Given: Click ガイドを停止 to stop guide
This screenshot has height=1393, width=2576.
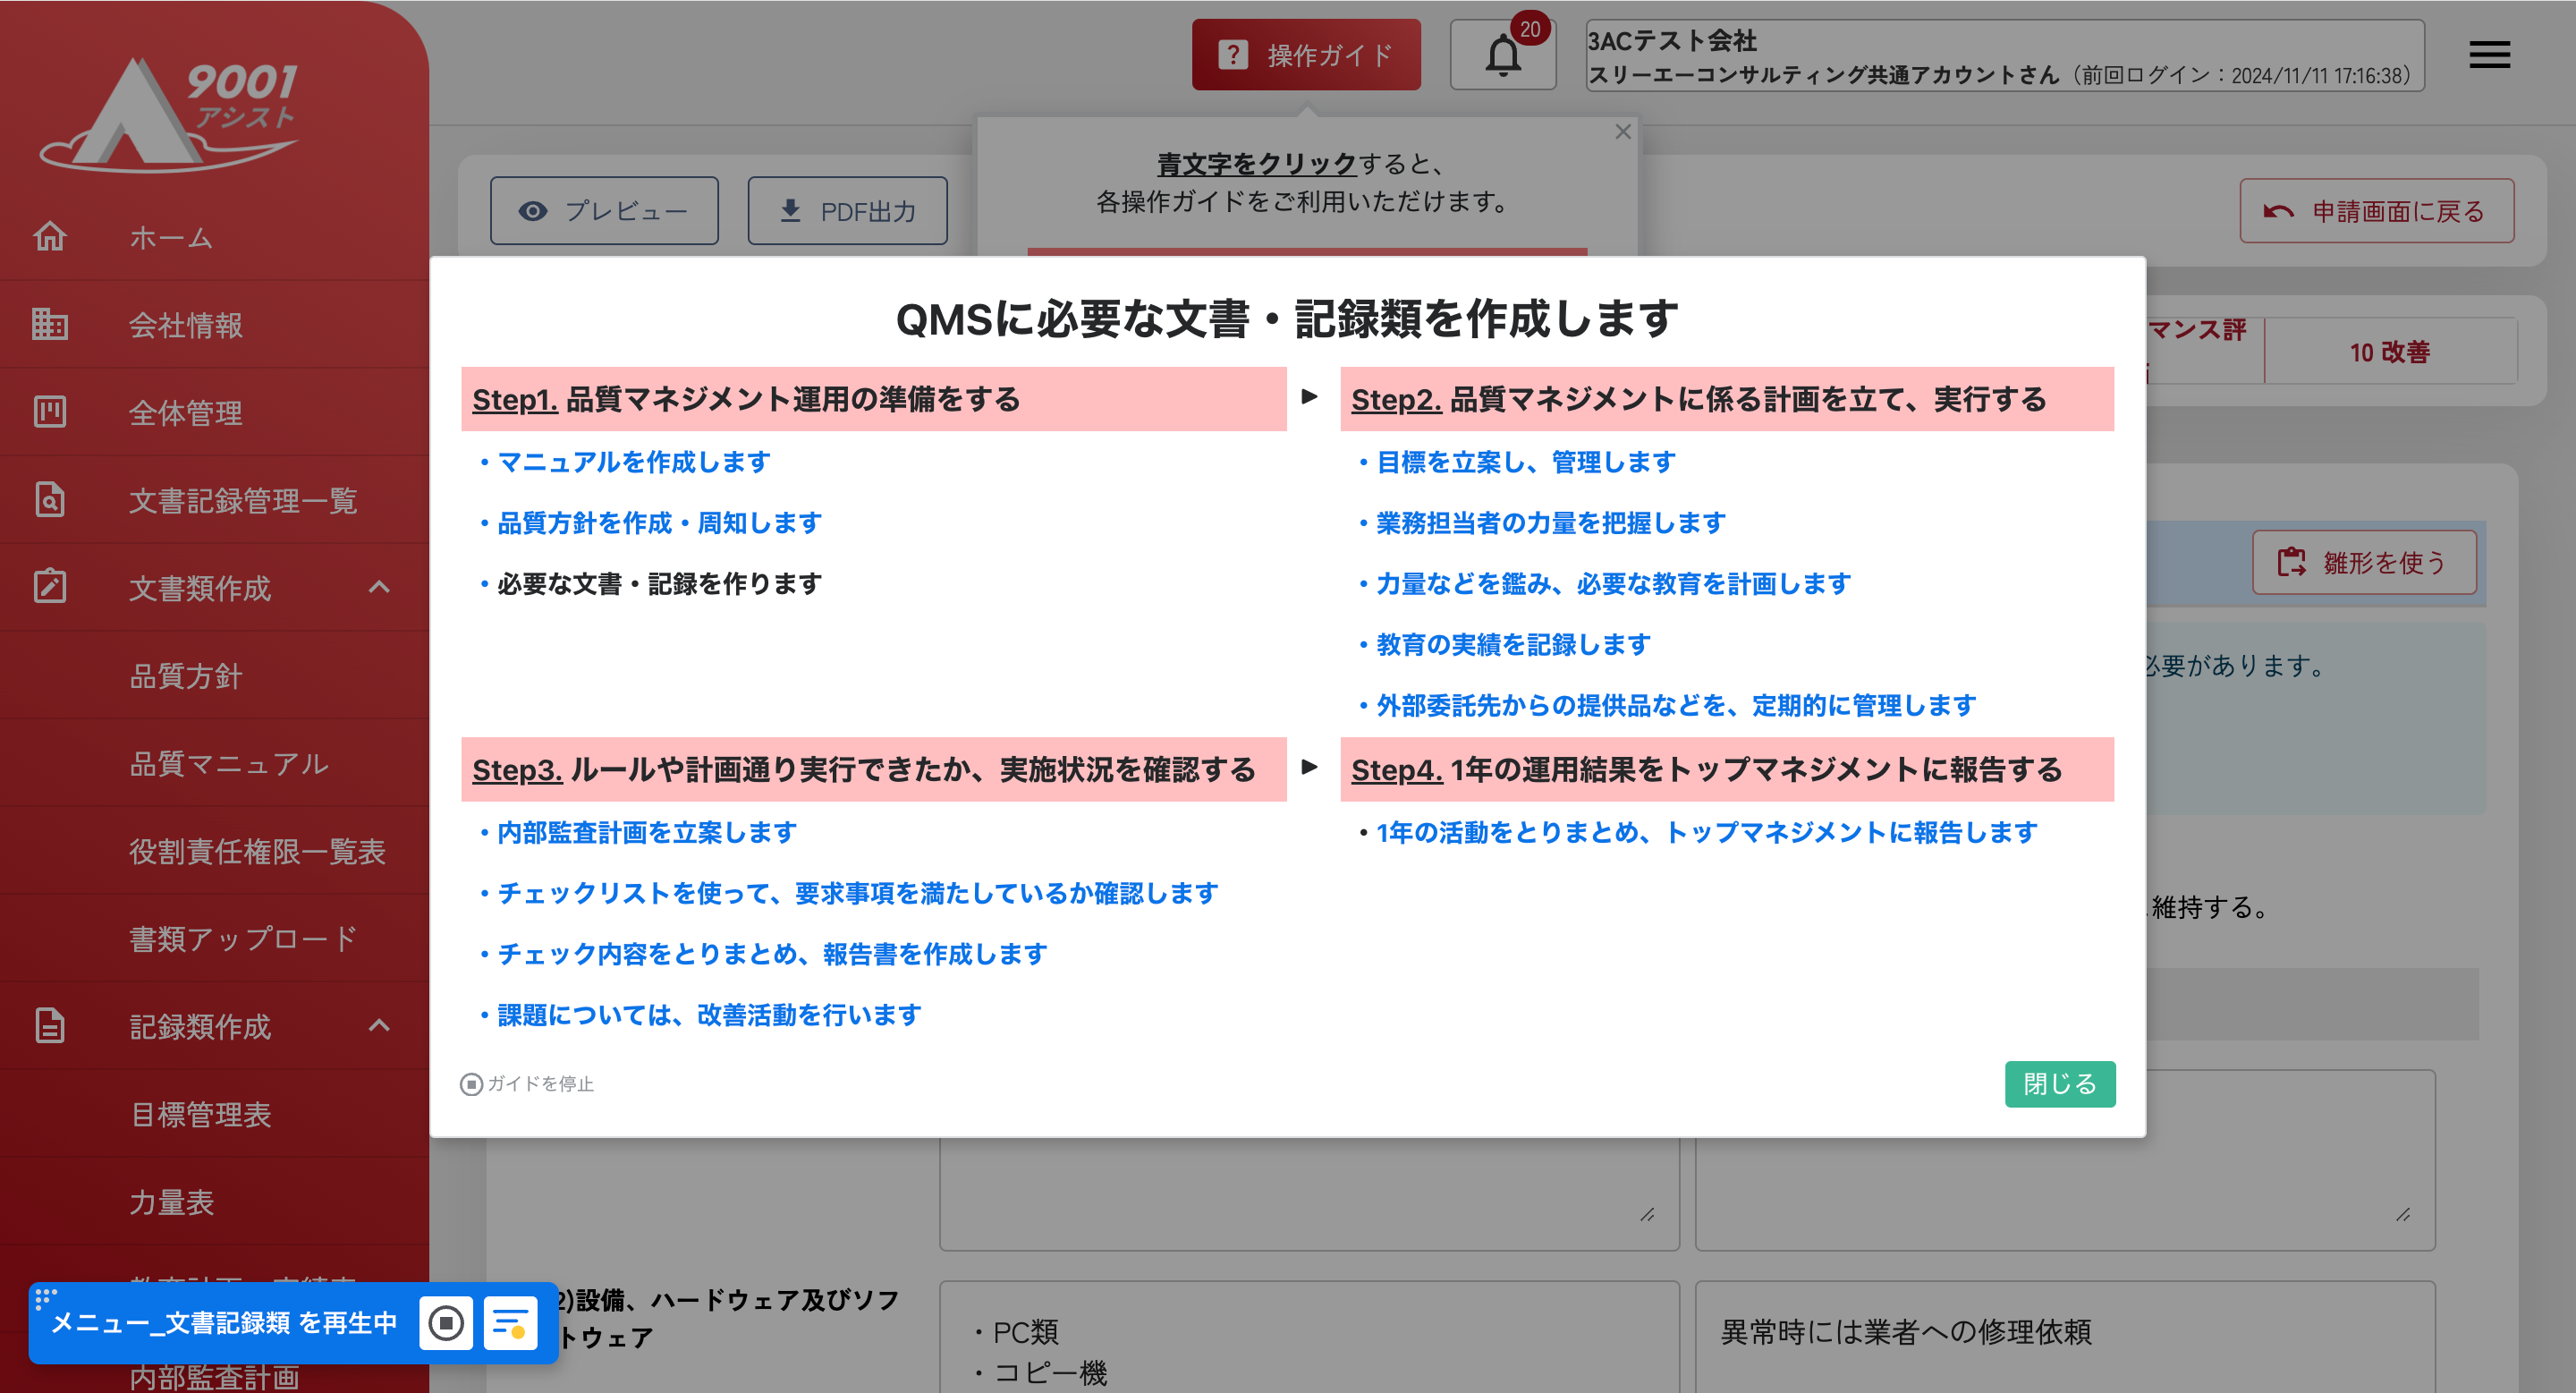Looking at the screenshot, I should pyautogui.click(x=527, y=1084).
